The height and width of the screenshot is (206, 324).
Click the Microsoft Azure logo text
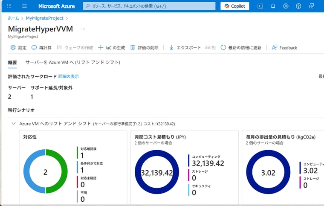[56, 6]
